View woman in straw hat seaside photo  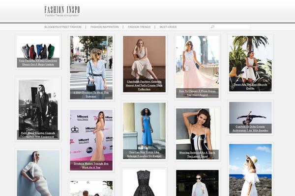coord(250,170)
